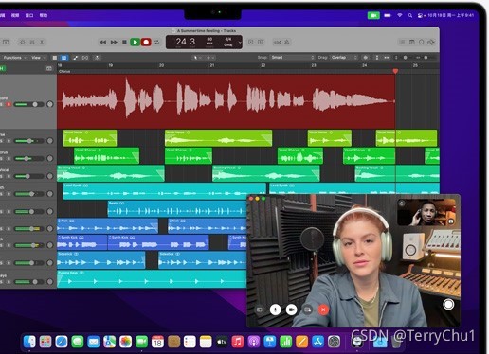This screenshot has height=354, width=489.
Task: Click the Mixer icon in control bar
Action: pyautogui.click(x=32, y=42)
